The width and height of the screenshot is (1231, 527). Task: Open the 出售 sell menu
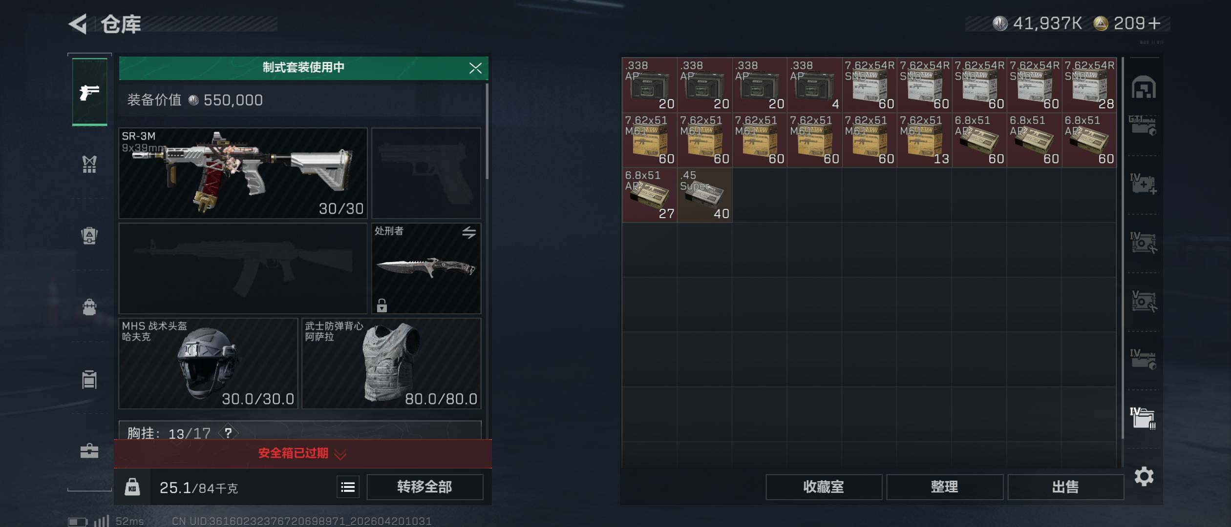[x=1065, y=487]
